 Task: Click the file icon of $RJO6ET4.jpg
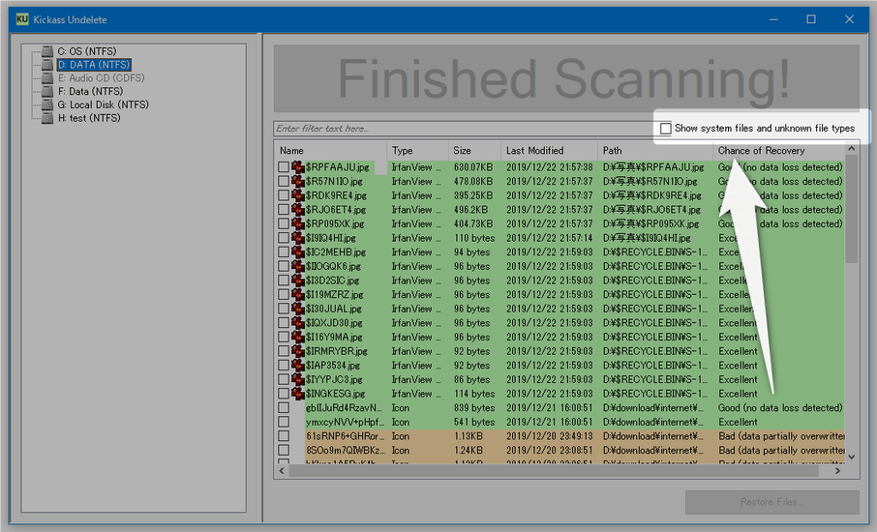tap(298, 210)
